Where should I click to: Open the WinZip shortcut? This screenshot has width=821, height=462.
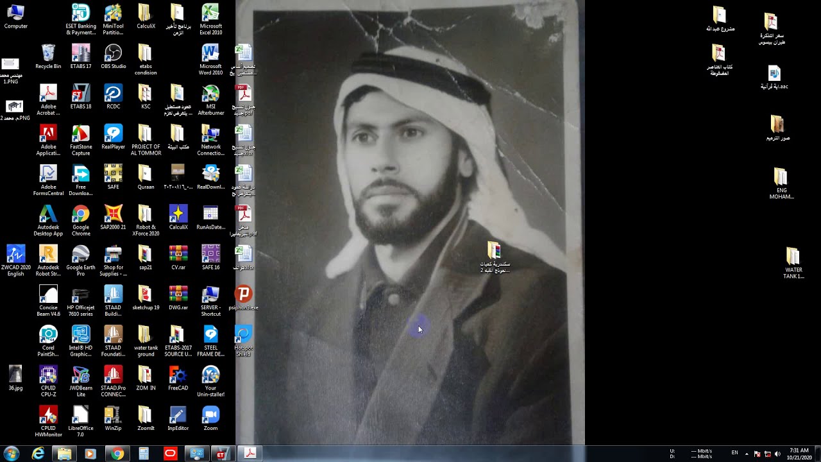[x=114, y=419]
